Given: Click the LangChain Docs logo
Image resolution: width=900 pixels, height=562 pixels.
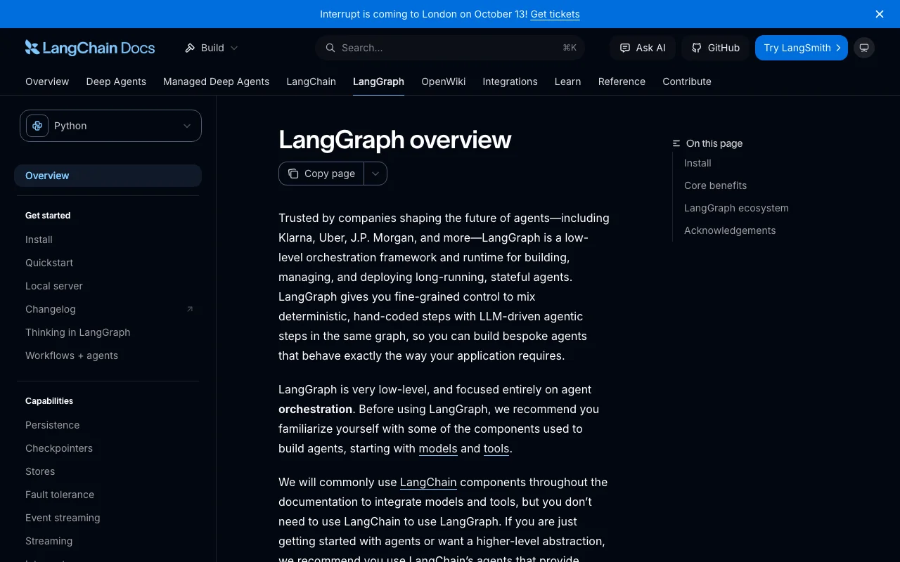Looking at the screenshot, I should [x=90, y=48].
